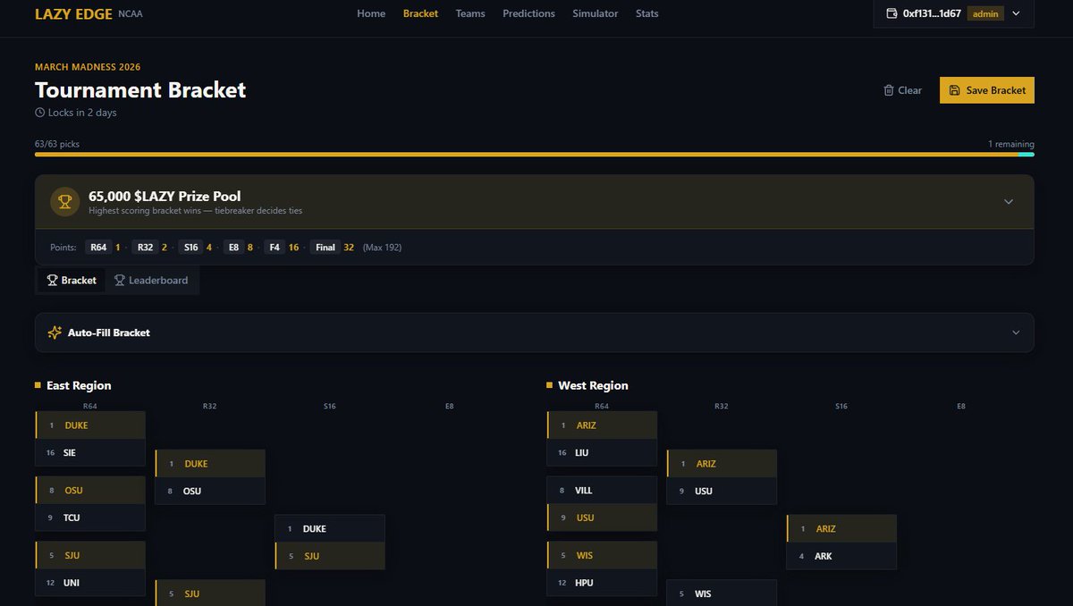The height and width of the screenshot is (606, 1073).
Task: Open the Predictions page
Action: tap(528, 13)
